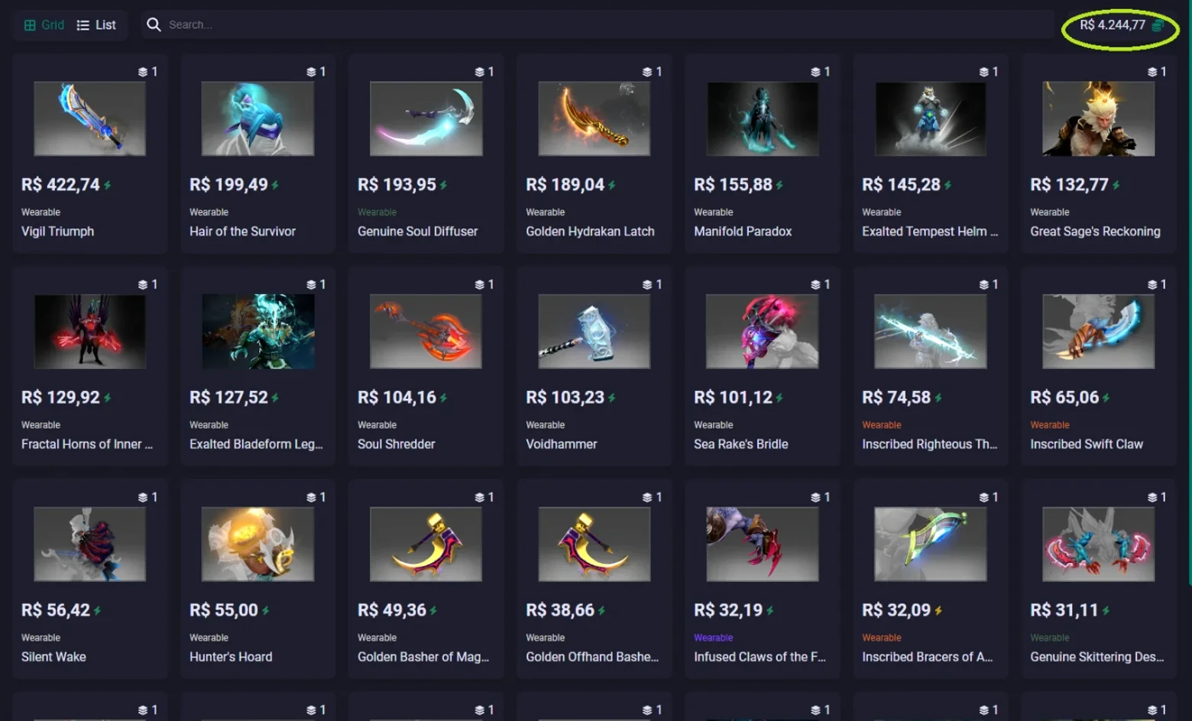Select the Vigil Triumph item thumbnail
1192x721 pixels.
tap(90, 119)
